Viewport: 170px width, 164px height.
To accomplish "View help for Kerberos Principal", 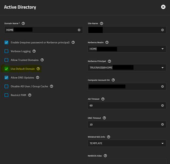I will pyautogui.click(x=109, y=61).
